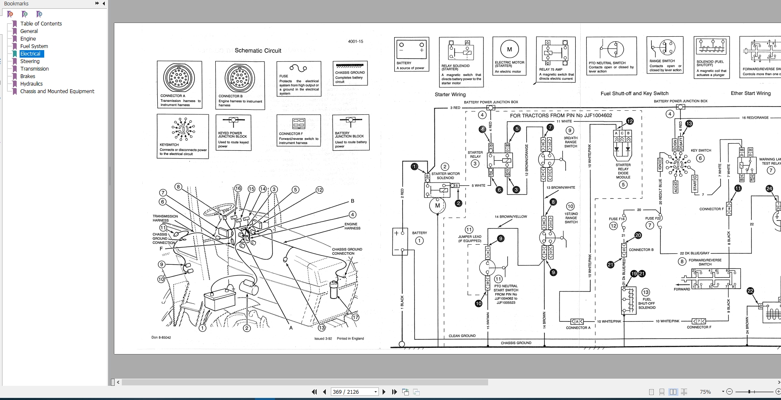Jump to the last page
Screen dimensions: 781x400
pos(394,392)
